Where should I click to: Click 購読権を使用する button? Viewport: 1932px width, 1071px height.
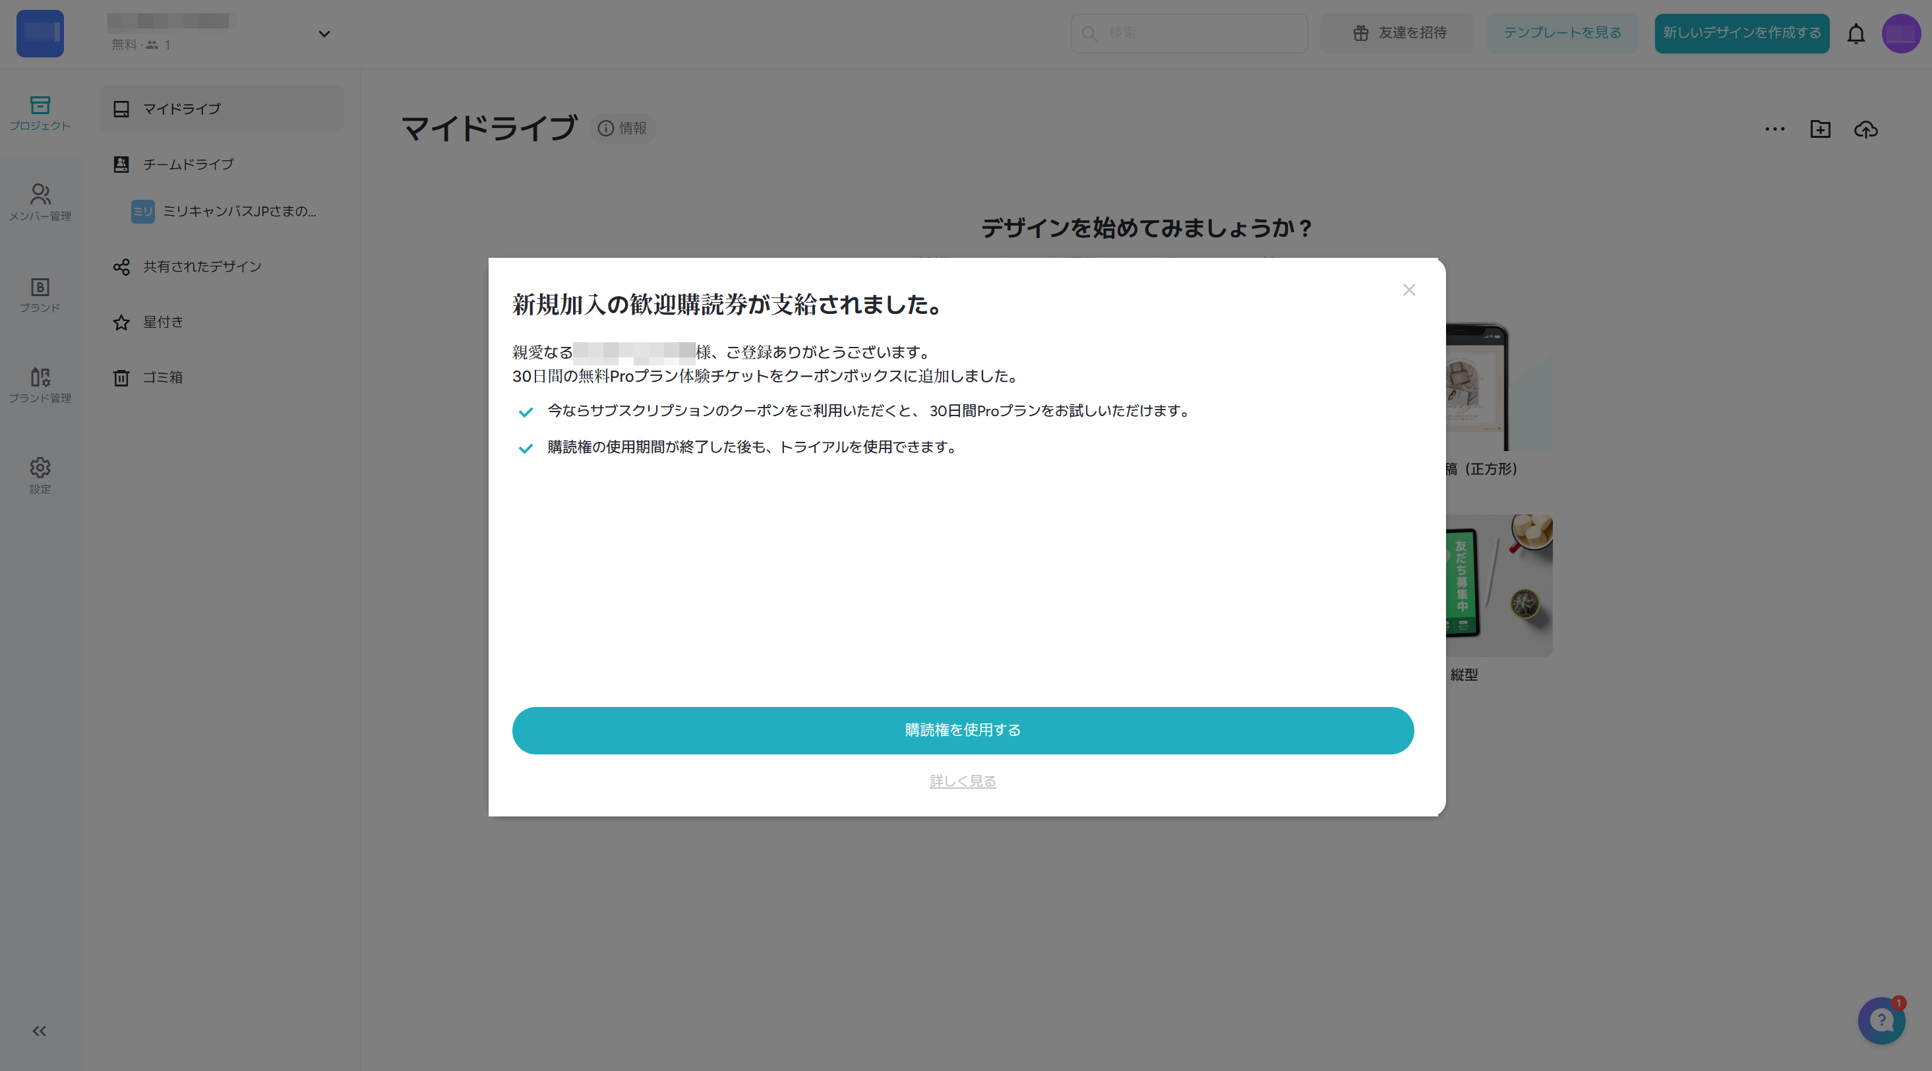coord(963,730)
